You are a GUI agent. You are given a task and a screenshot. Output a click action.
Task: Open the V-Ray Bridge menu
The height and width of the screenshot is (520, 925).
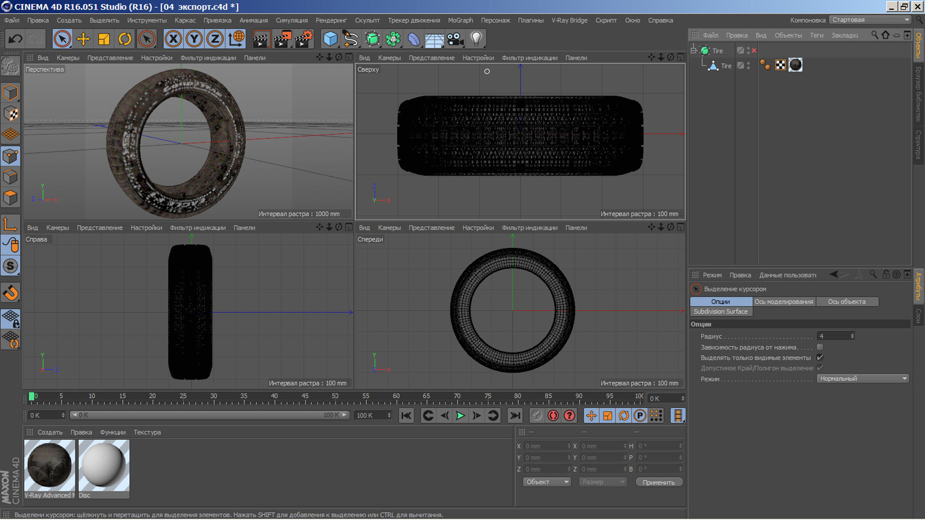(569, 20)
